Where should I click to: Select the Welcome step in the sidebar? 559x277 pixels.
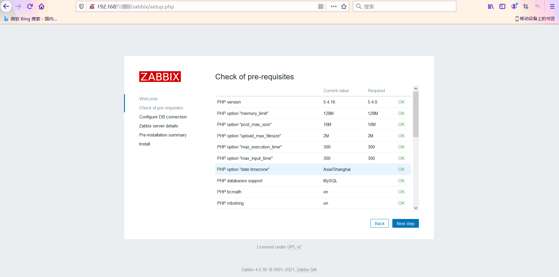point(148,99)
